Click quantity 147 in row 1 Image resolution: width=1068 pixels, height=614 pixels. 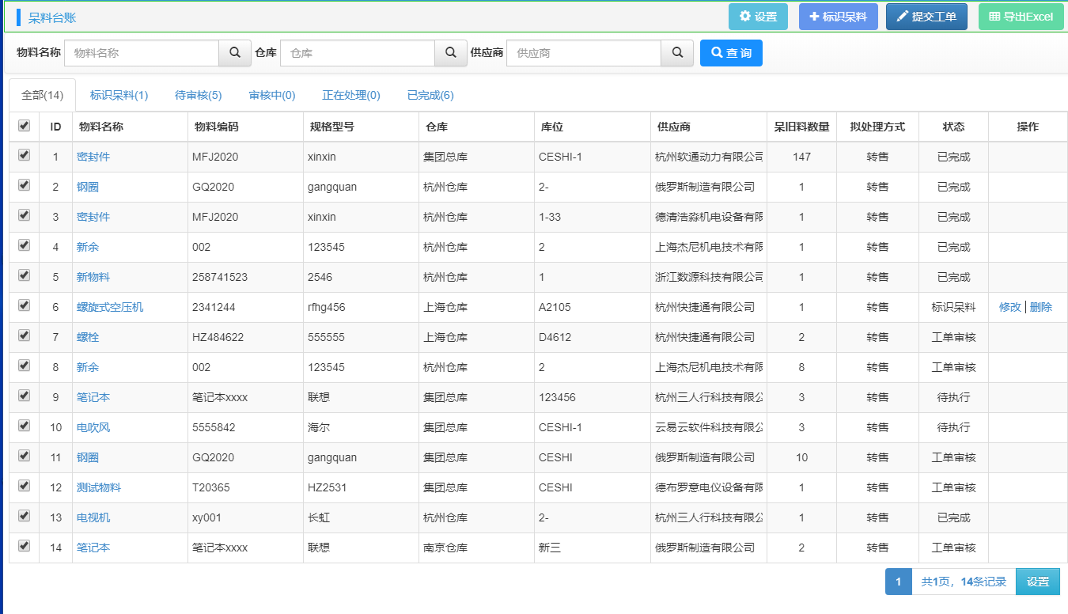tap(801, 157)
